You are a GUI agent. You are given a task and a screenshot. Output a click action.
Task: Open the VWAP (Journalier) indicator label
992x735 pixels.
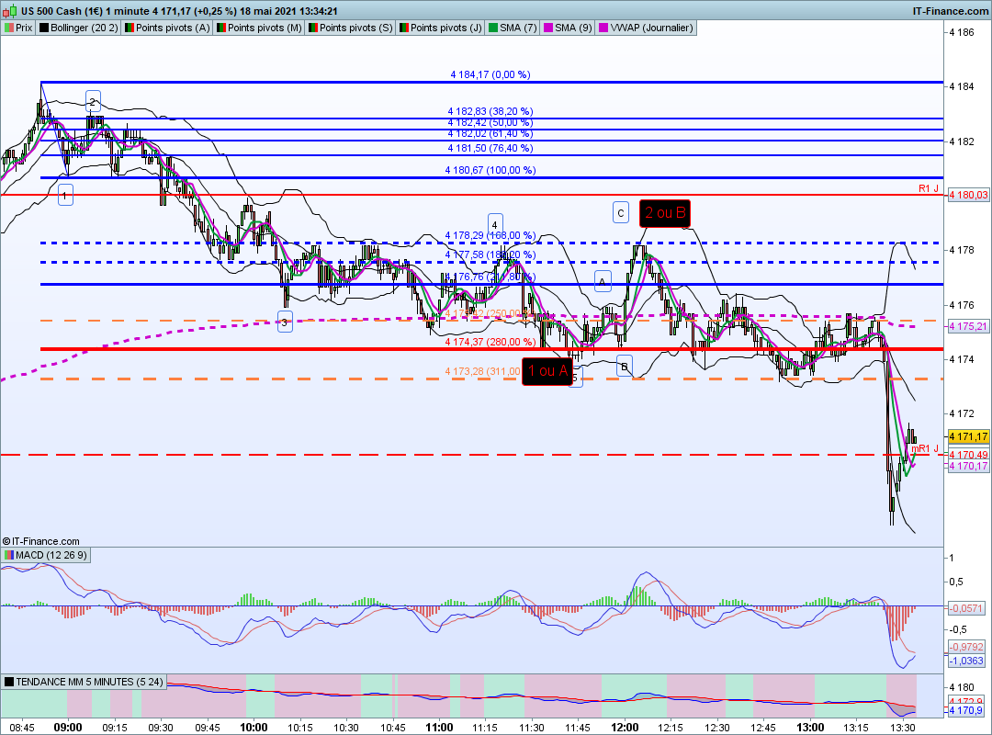tap(646, 28)
